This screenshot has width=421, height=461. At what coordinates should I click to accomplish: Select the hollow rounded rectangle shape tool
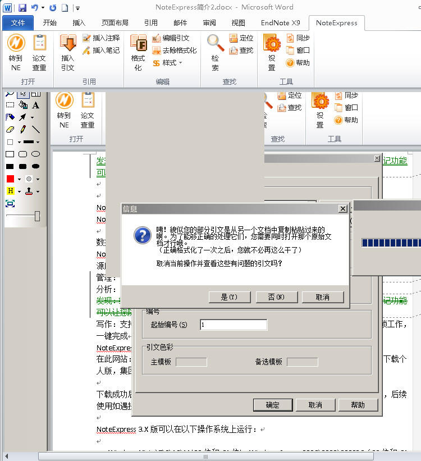coord(22,154)
